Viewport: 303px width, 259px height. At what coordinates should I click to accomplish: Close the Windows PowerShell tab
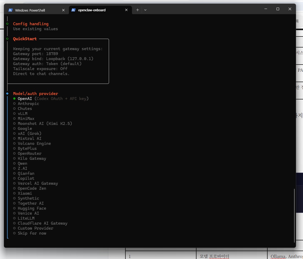pyautogui.click(x=63, y=10)
